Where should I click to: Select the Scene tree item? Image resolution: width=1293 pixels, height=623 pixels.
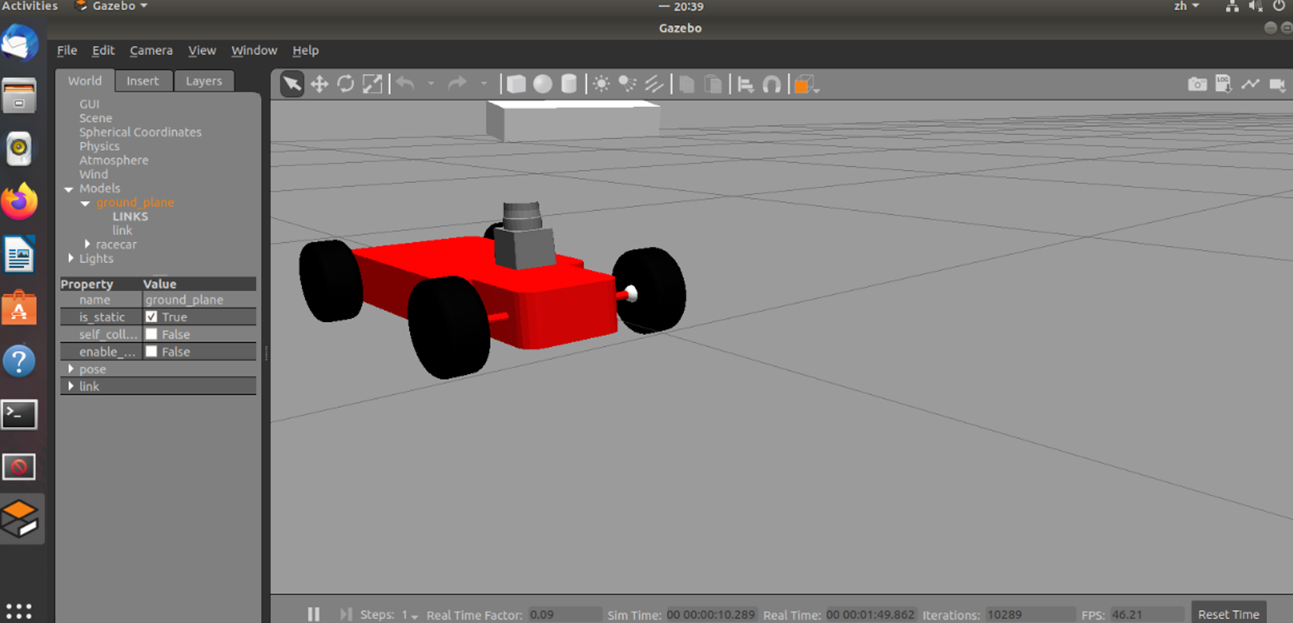coord(96,118)
